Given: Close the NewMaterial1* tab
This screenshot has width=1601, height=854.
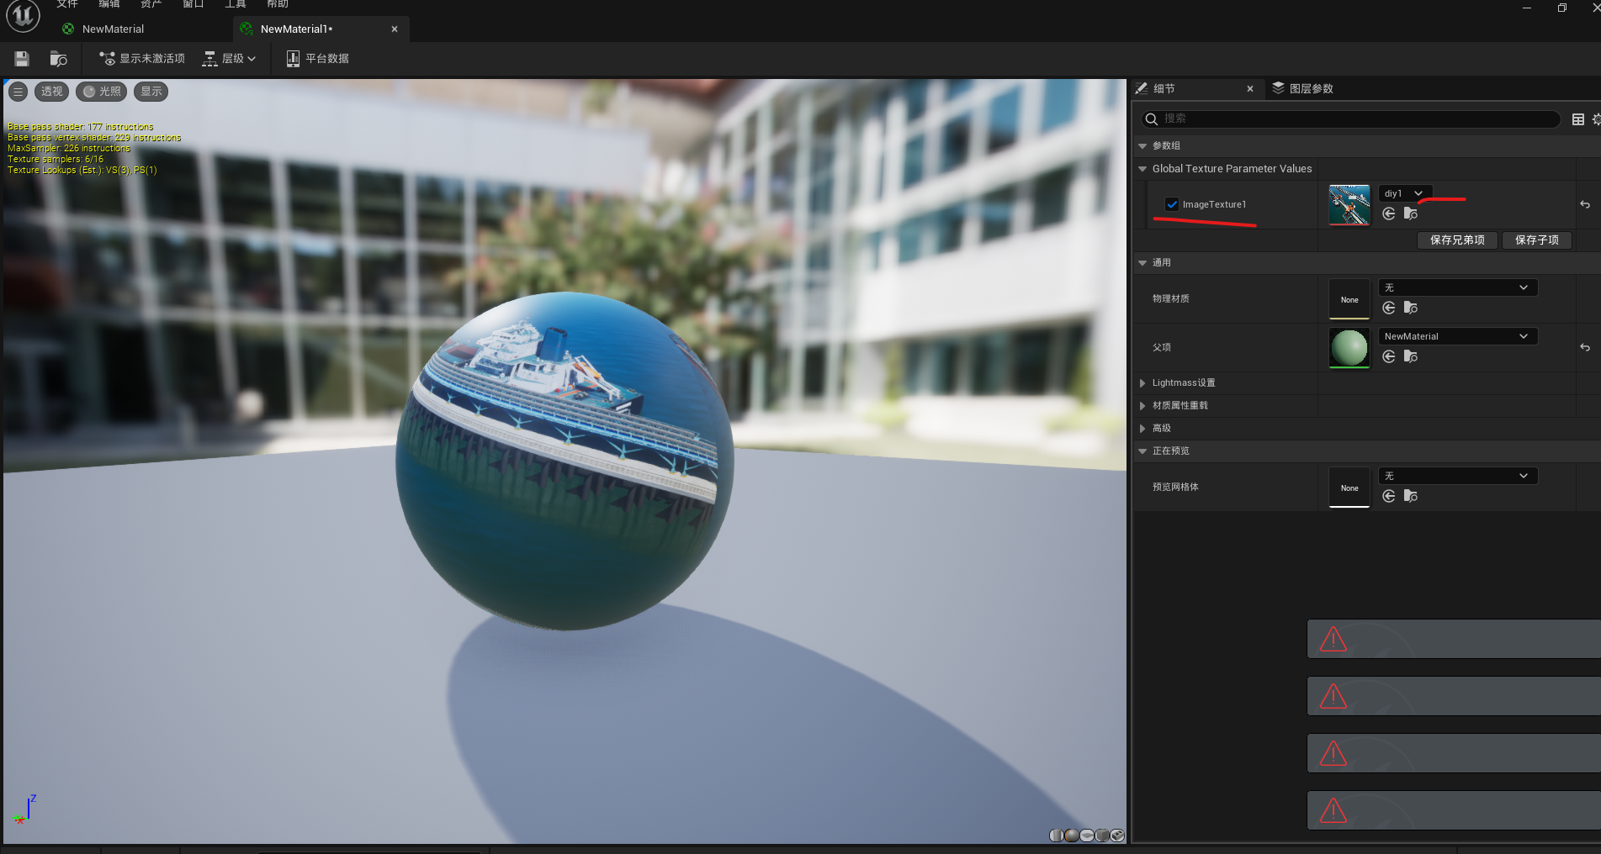Looking at the screenshot, I should [395, 29].
